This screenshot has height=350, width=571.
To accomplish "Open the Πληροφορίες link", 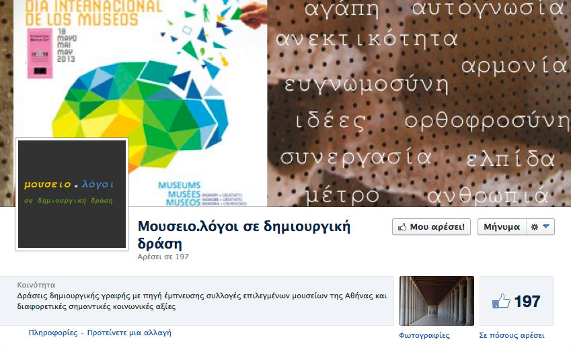I will (53, 333).
